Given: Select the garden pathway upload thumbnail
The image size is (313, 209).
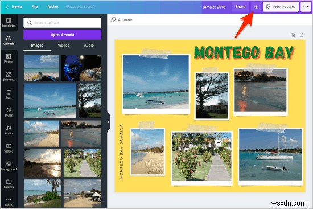Looking at the screenshot, I should (83, 163).
